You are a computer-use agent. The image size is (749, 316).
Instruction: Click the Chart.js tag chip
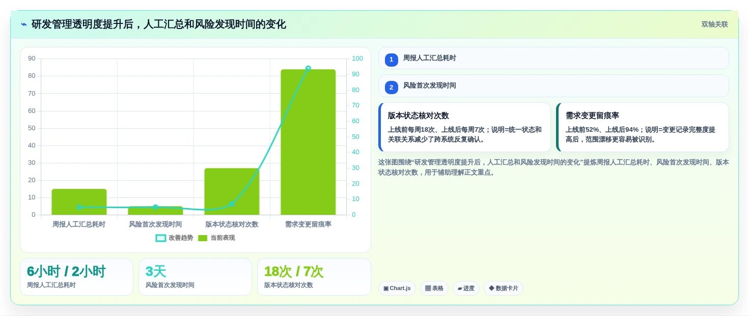coord(397,289)
